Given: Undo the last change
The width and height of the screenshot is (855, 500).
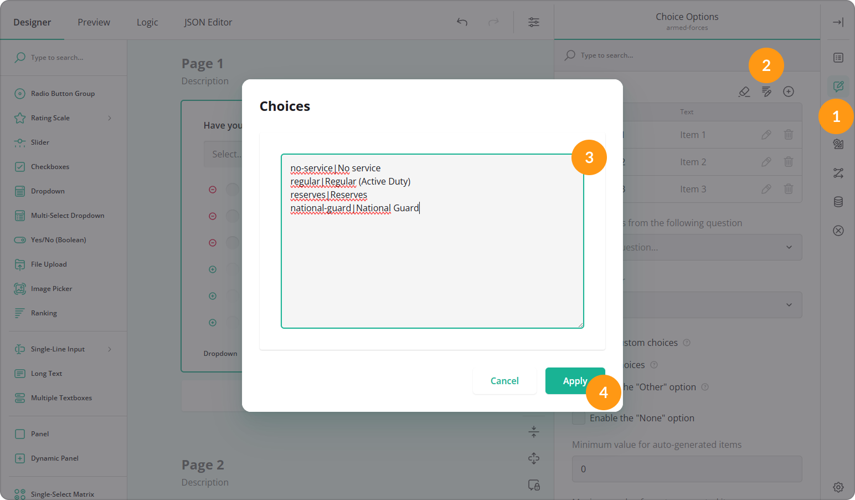Looking at the screenshot, I should (x=462, y=22).
